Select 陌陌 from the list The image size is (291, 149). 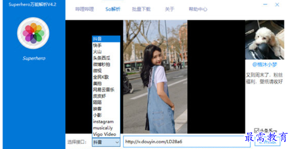tap(106, 102)
